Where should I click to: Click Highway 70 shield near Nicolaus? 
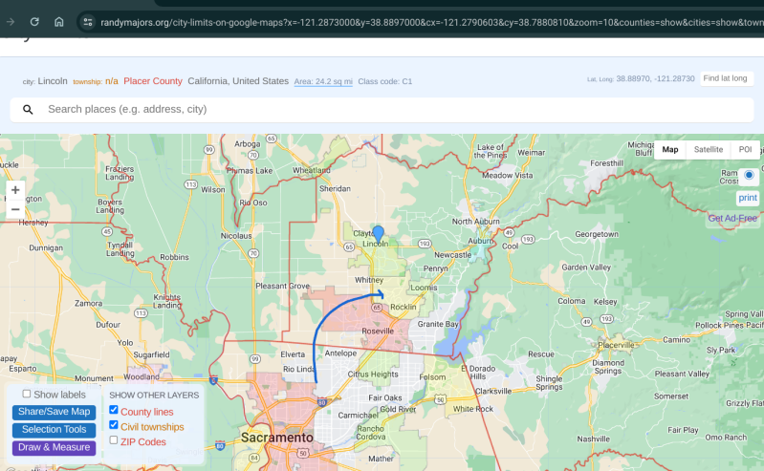[x=252, y=253]
